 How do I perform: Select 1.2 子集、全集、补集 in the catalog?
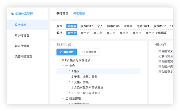point(83,77)
